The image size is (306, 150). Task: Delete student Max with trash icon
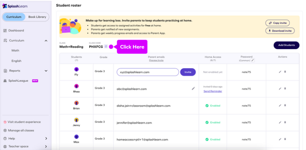285,139
